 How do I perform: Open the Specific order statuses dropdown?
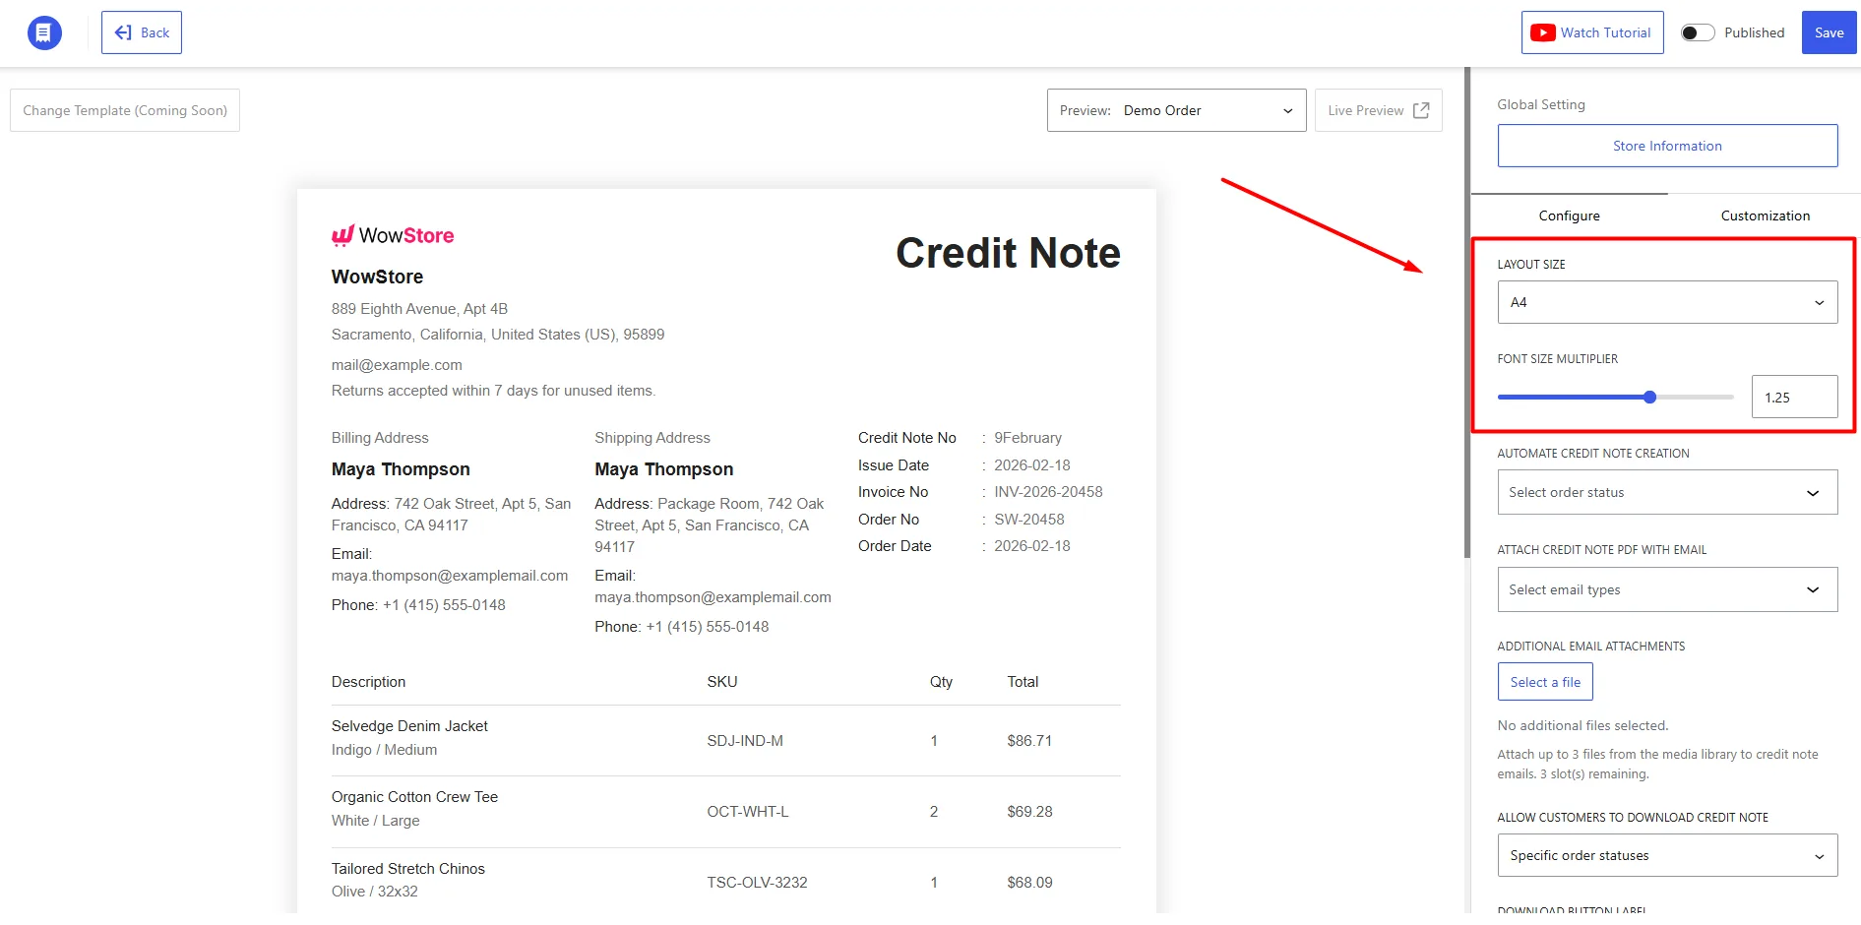pyautogui.click(x=1667, y=855)
